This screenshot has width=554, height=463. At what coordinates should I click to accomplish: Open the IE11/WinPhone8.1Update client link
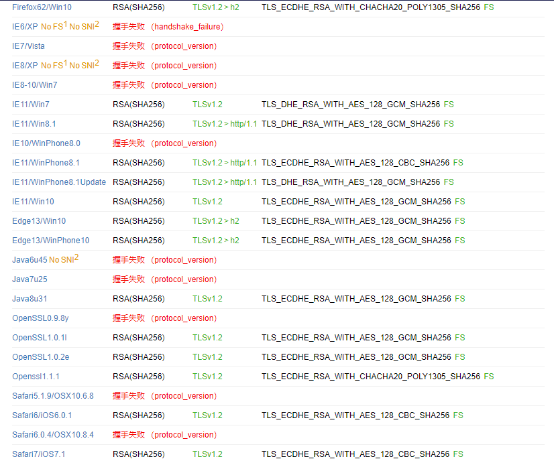tap(59, 182)
